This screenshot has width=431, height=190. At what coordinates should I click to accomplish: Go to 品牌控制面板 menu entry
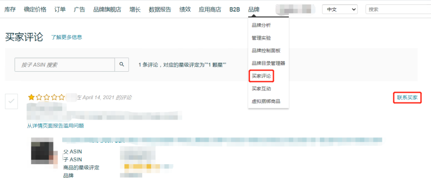coord(266,51)
